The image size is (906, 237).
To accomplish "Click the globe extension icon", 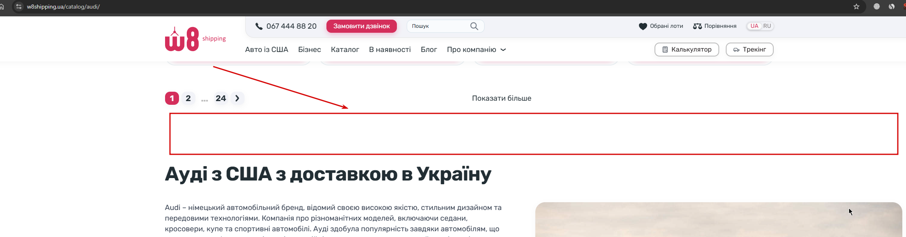I will click(x=877, y=7).
